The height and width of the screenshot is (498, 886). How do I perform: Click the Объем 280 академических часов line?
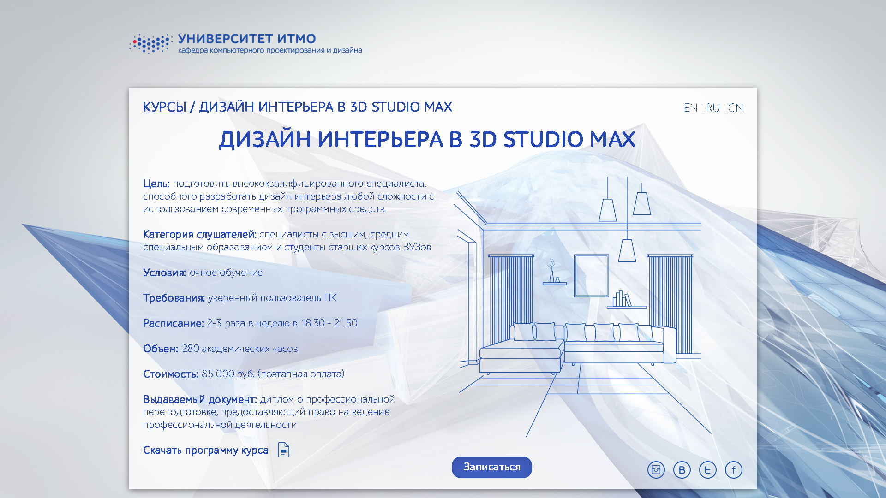(x=220, y=349)
